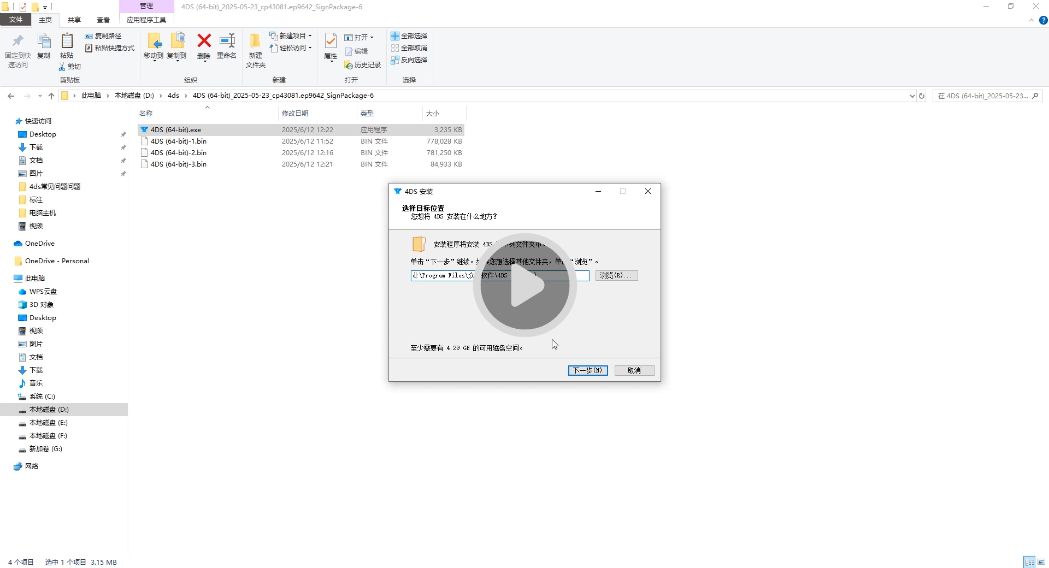
Task: Open the Copy To (复制到) folder command
Action: point(176,46)
